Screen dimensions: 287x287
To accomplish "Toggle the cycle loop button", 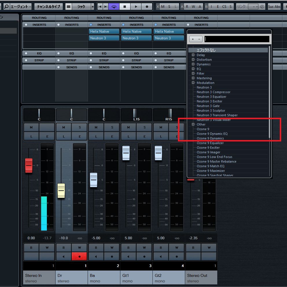I will click(114, 7).
